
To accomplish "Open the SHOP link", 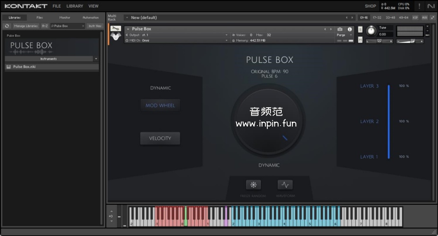I will pos(370,6).
